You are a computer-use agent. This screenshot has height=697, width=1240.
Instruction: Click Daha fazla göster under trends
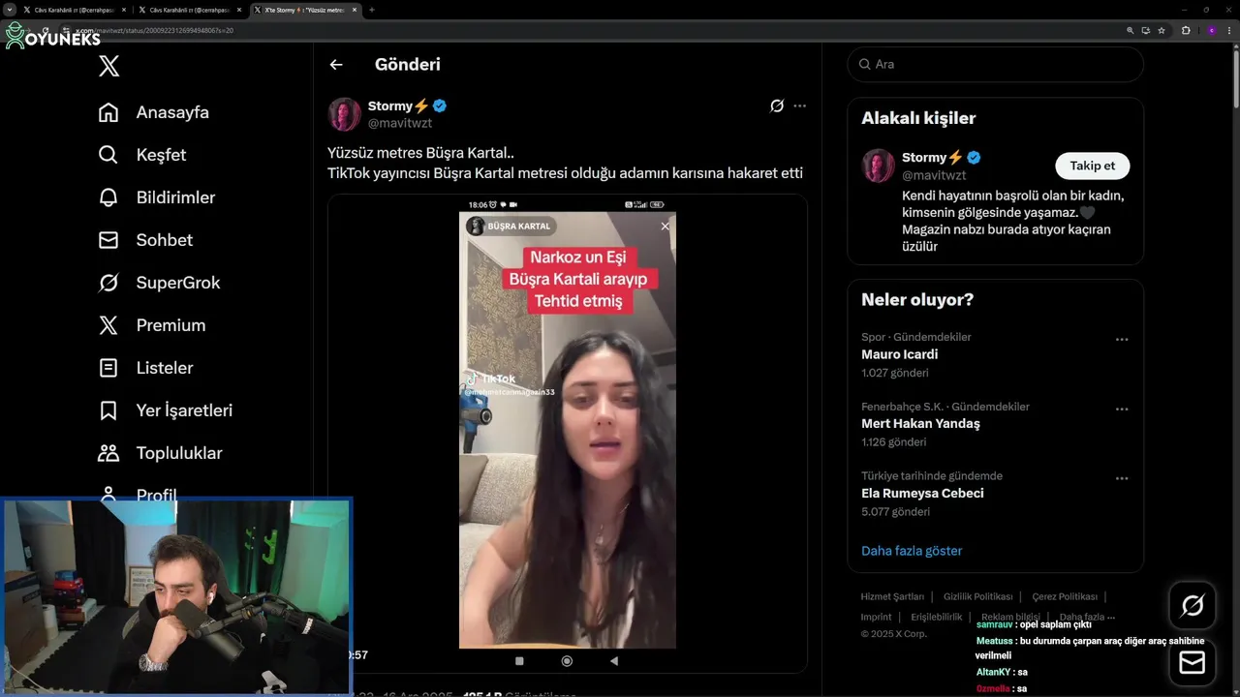click(x=912, y=551)
